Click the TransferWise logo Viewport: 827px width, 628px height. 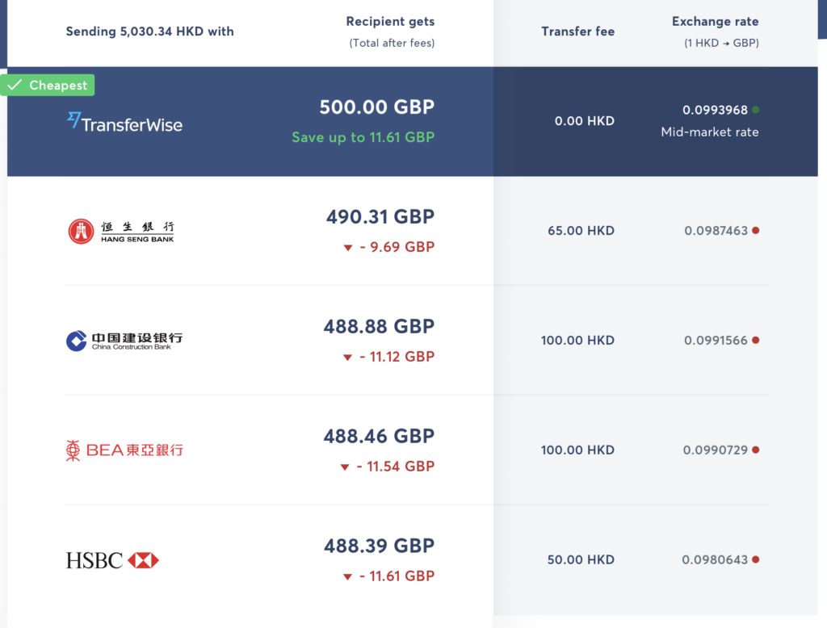click(124, 123)
